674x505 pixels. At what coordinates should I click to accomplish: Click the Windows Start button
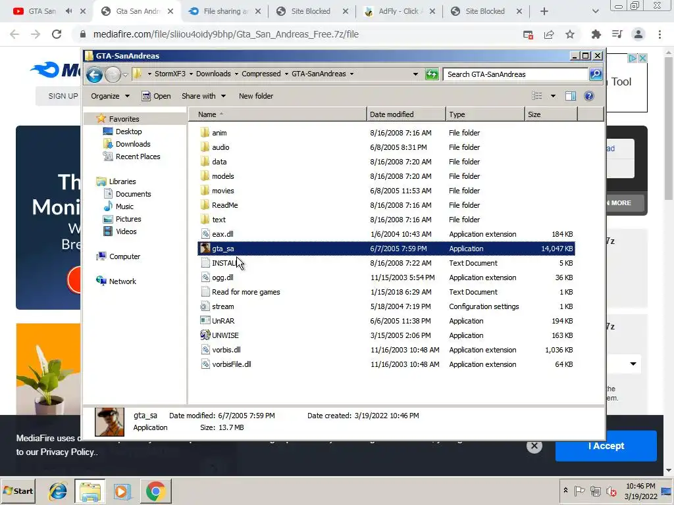18,491
